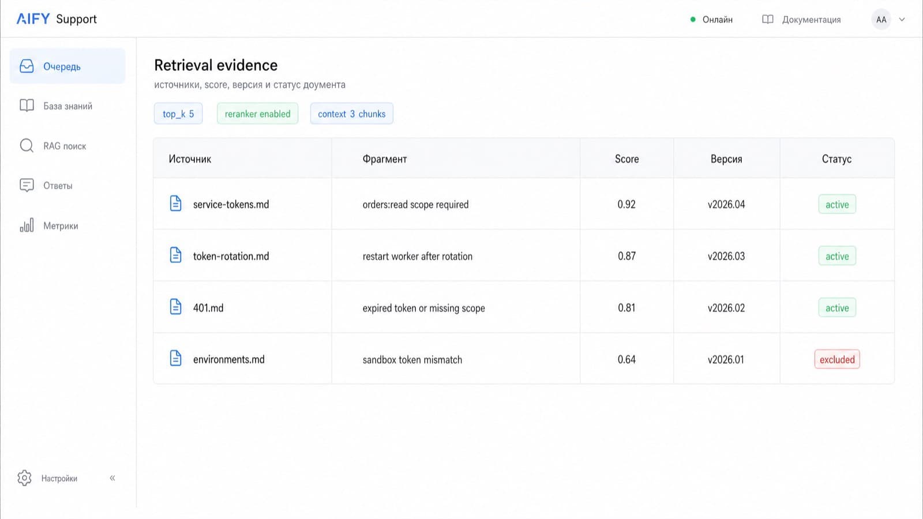Click the excluded badge for environments.md
Screen dimensions: 923x519
837,359
